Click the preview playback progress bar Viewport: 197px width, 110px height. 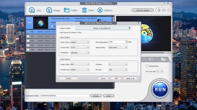153,53
